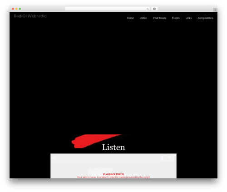The width and height of the screenshot is (227, 192).
Task: Click the Facebook icon in the player
Action: click(162, 158)
